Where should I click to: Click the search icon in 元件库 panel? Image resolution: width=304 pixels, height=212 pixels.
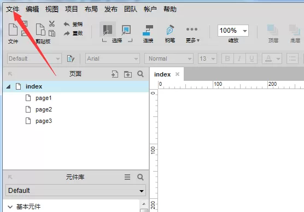[x=141, y=177]
